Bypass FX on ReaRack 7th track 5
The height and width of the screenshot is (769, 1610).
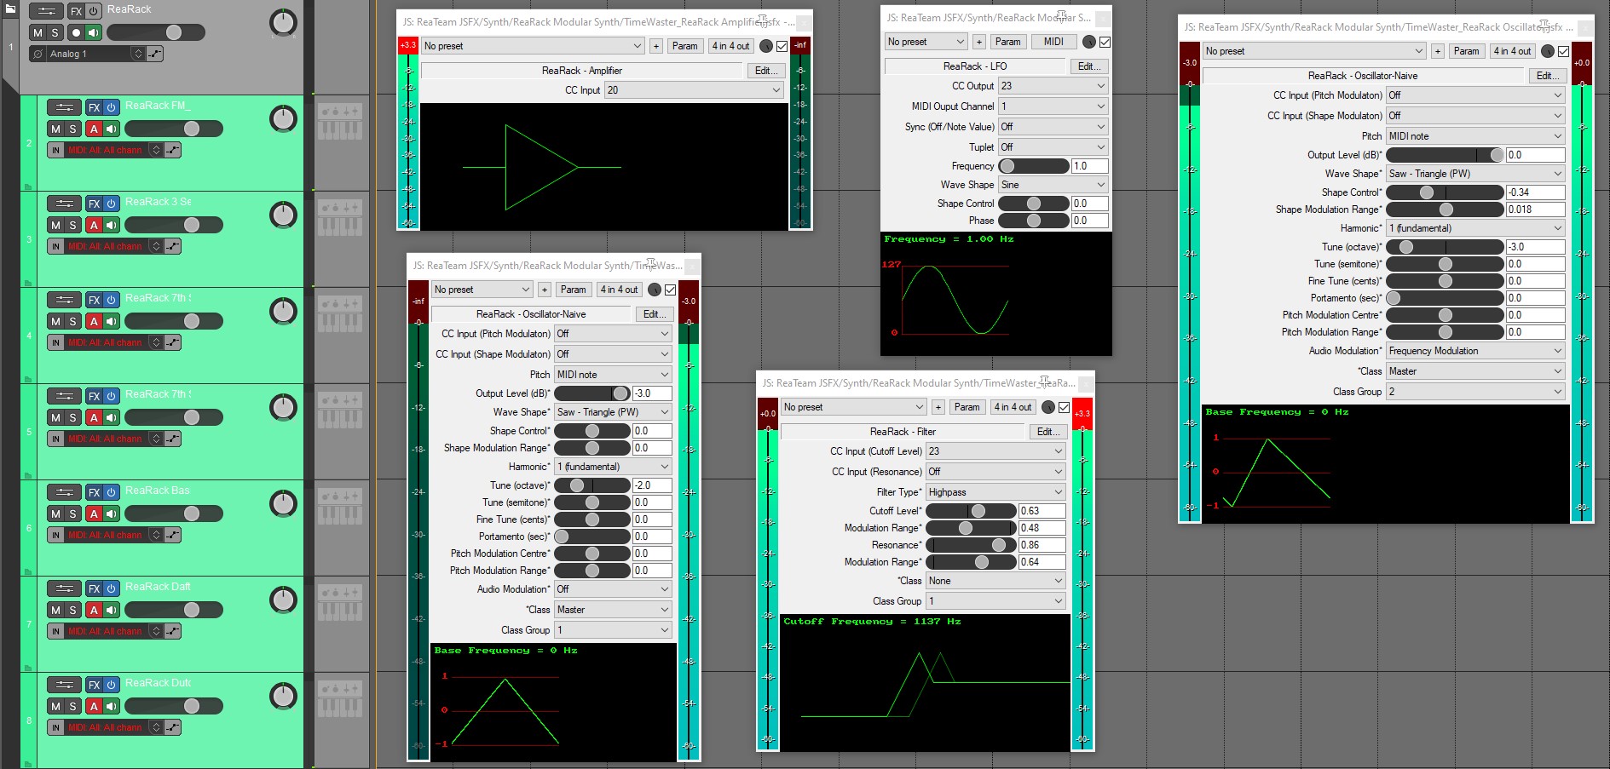(111, 396)
